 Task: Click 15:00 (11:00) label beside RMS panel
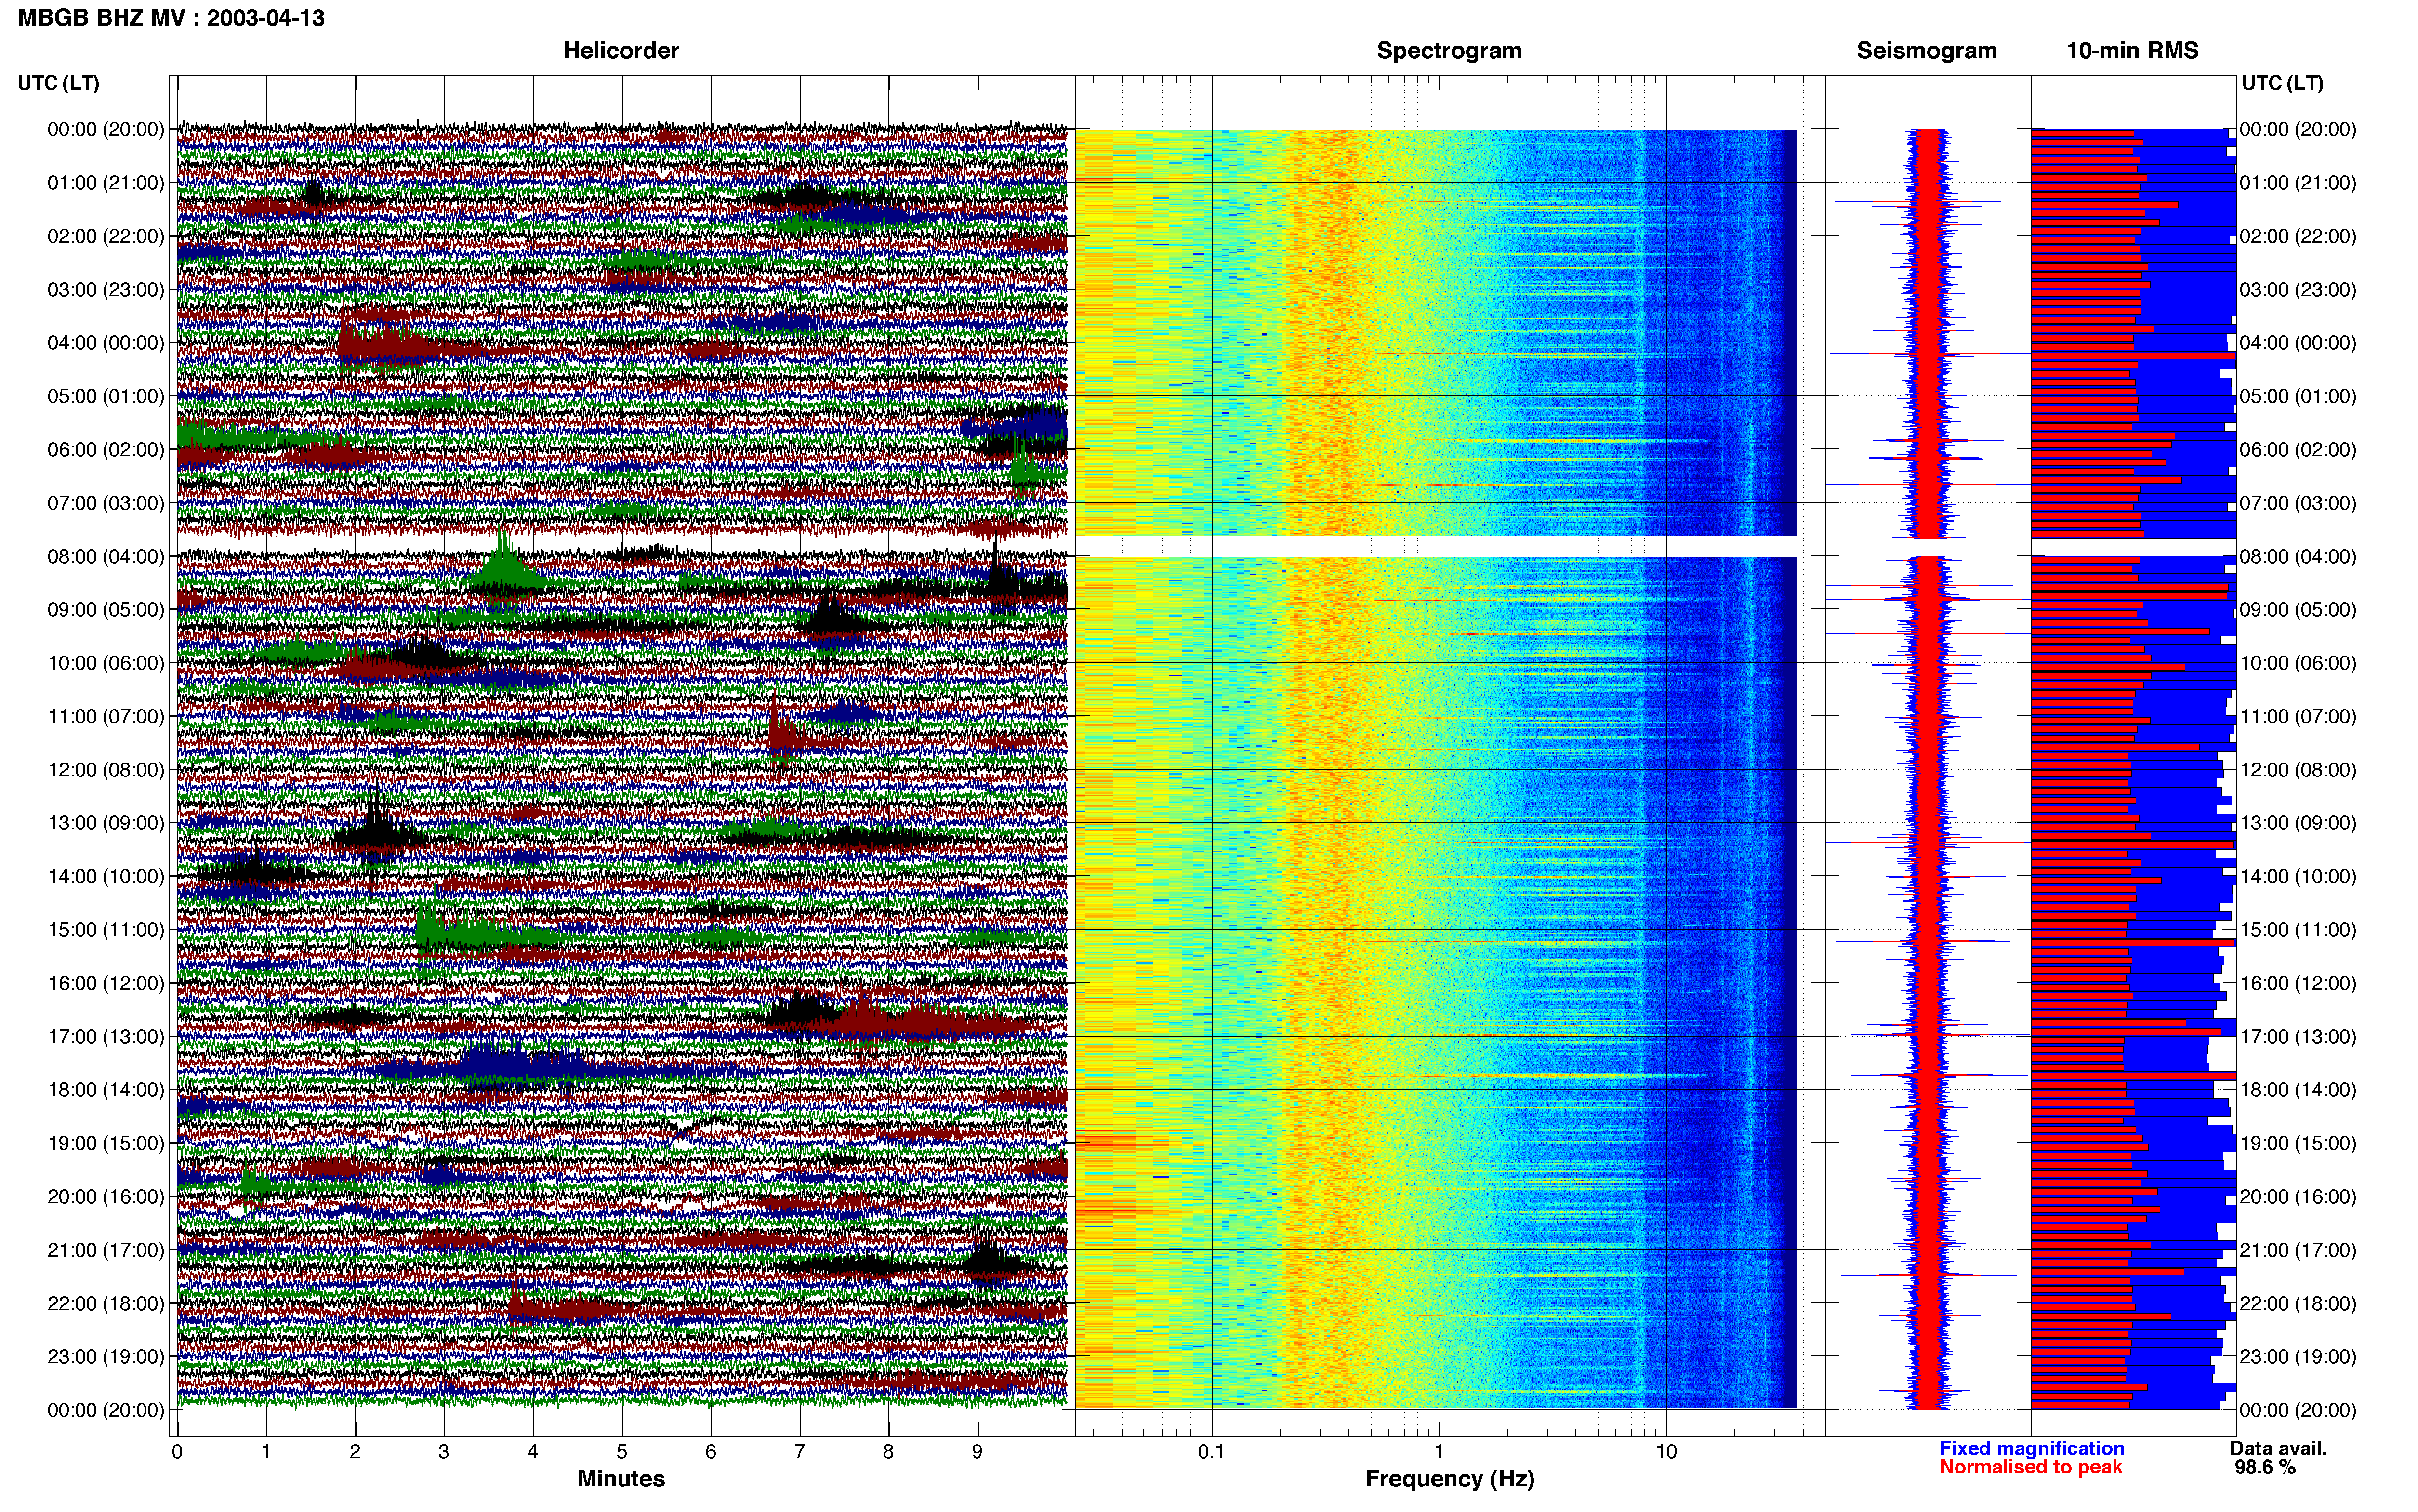coord(2298,930)
